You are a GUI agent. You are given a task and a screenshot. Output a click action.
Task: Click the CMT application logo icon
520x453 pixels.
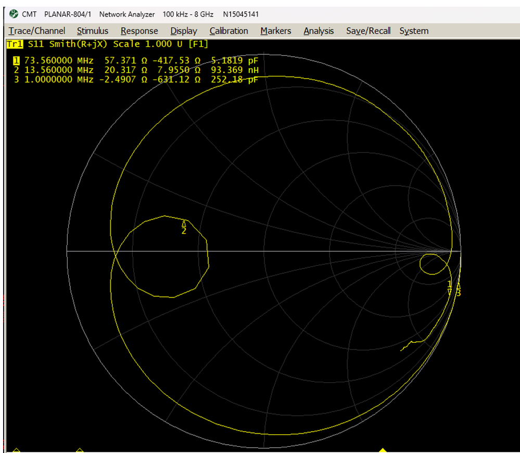14,14
